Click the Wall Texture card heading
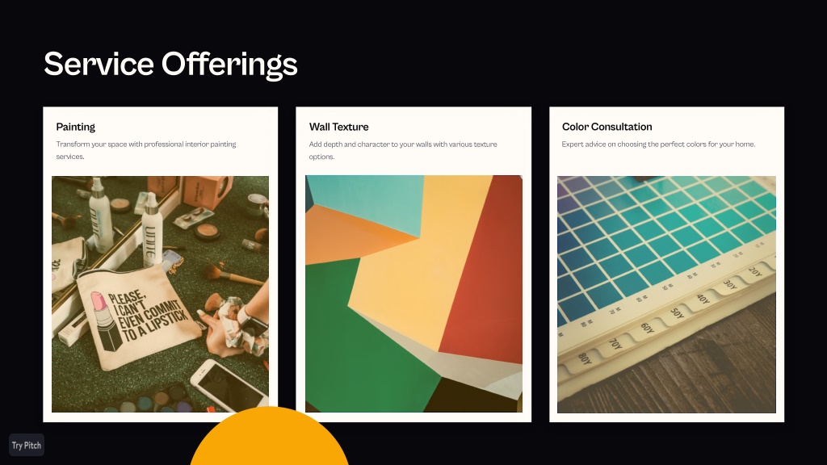This screenshot has height=465, width=827. [338, 127]
